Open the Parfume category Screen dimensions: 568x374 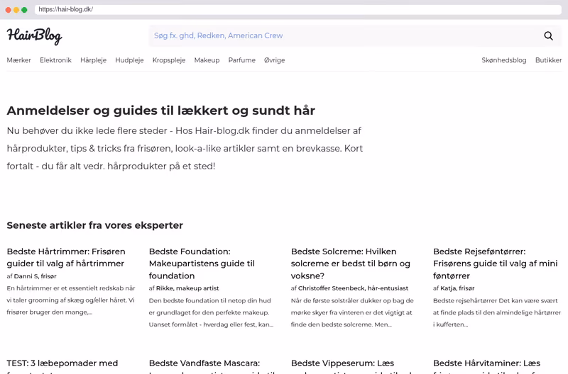click(x=241, y=60)
